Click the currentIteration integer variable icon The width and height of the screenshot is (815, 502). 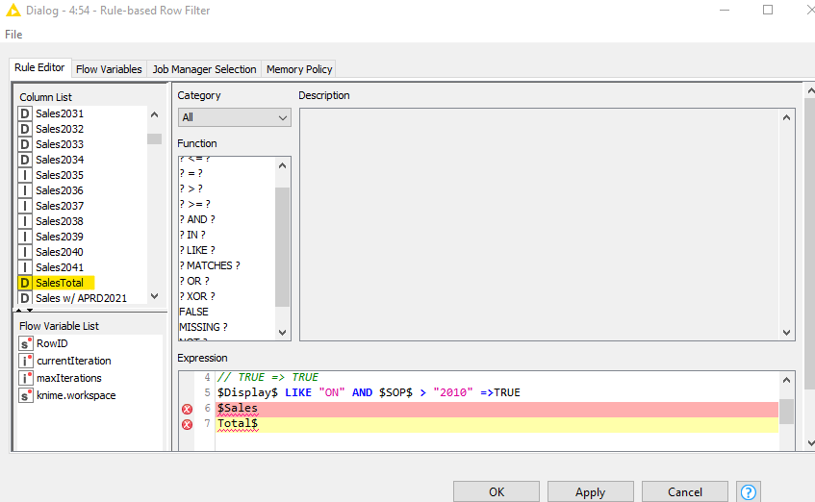pyautogui.click(x=26, y=361)
